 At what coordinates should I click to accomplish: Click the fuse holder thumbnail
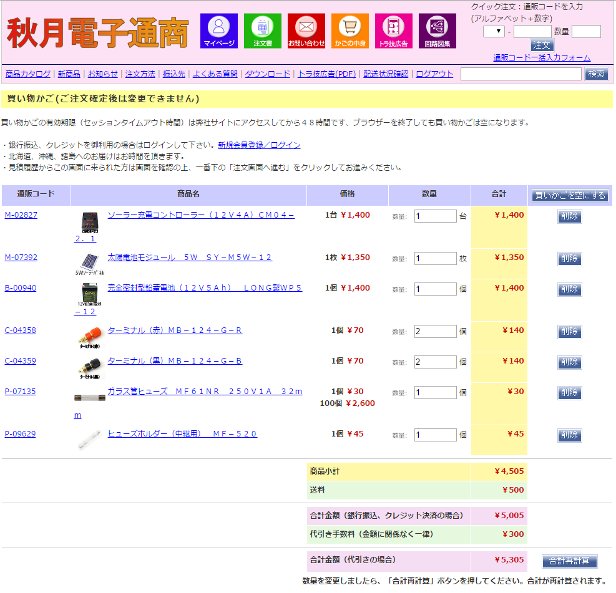coord(90,440)
